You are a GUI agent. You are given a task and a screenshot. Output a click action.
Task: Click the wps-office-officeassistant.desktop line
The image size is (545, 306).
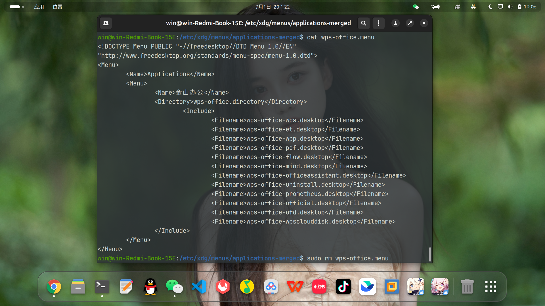309,175
